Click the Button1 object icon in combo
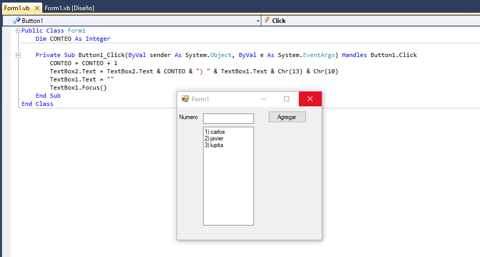Viewport: 480px width, 257px height. pos(16,20)
